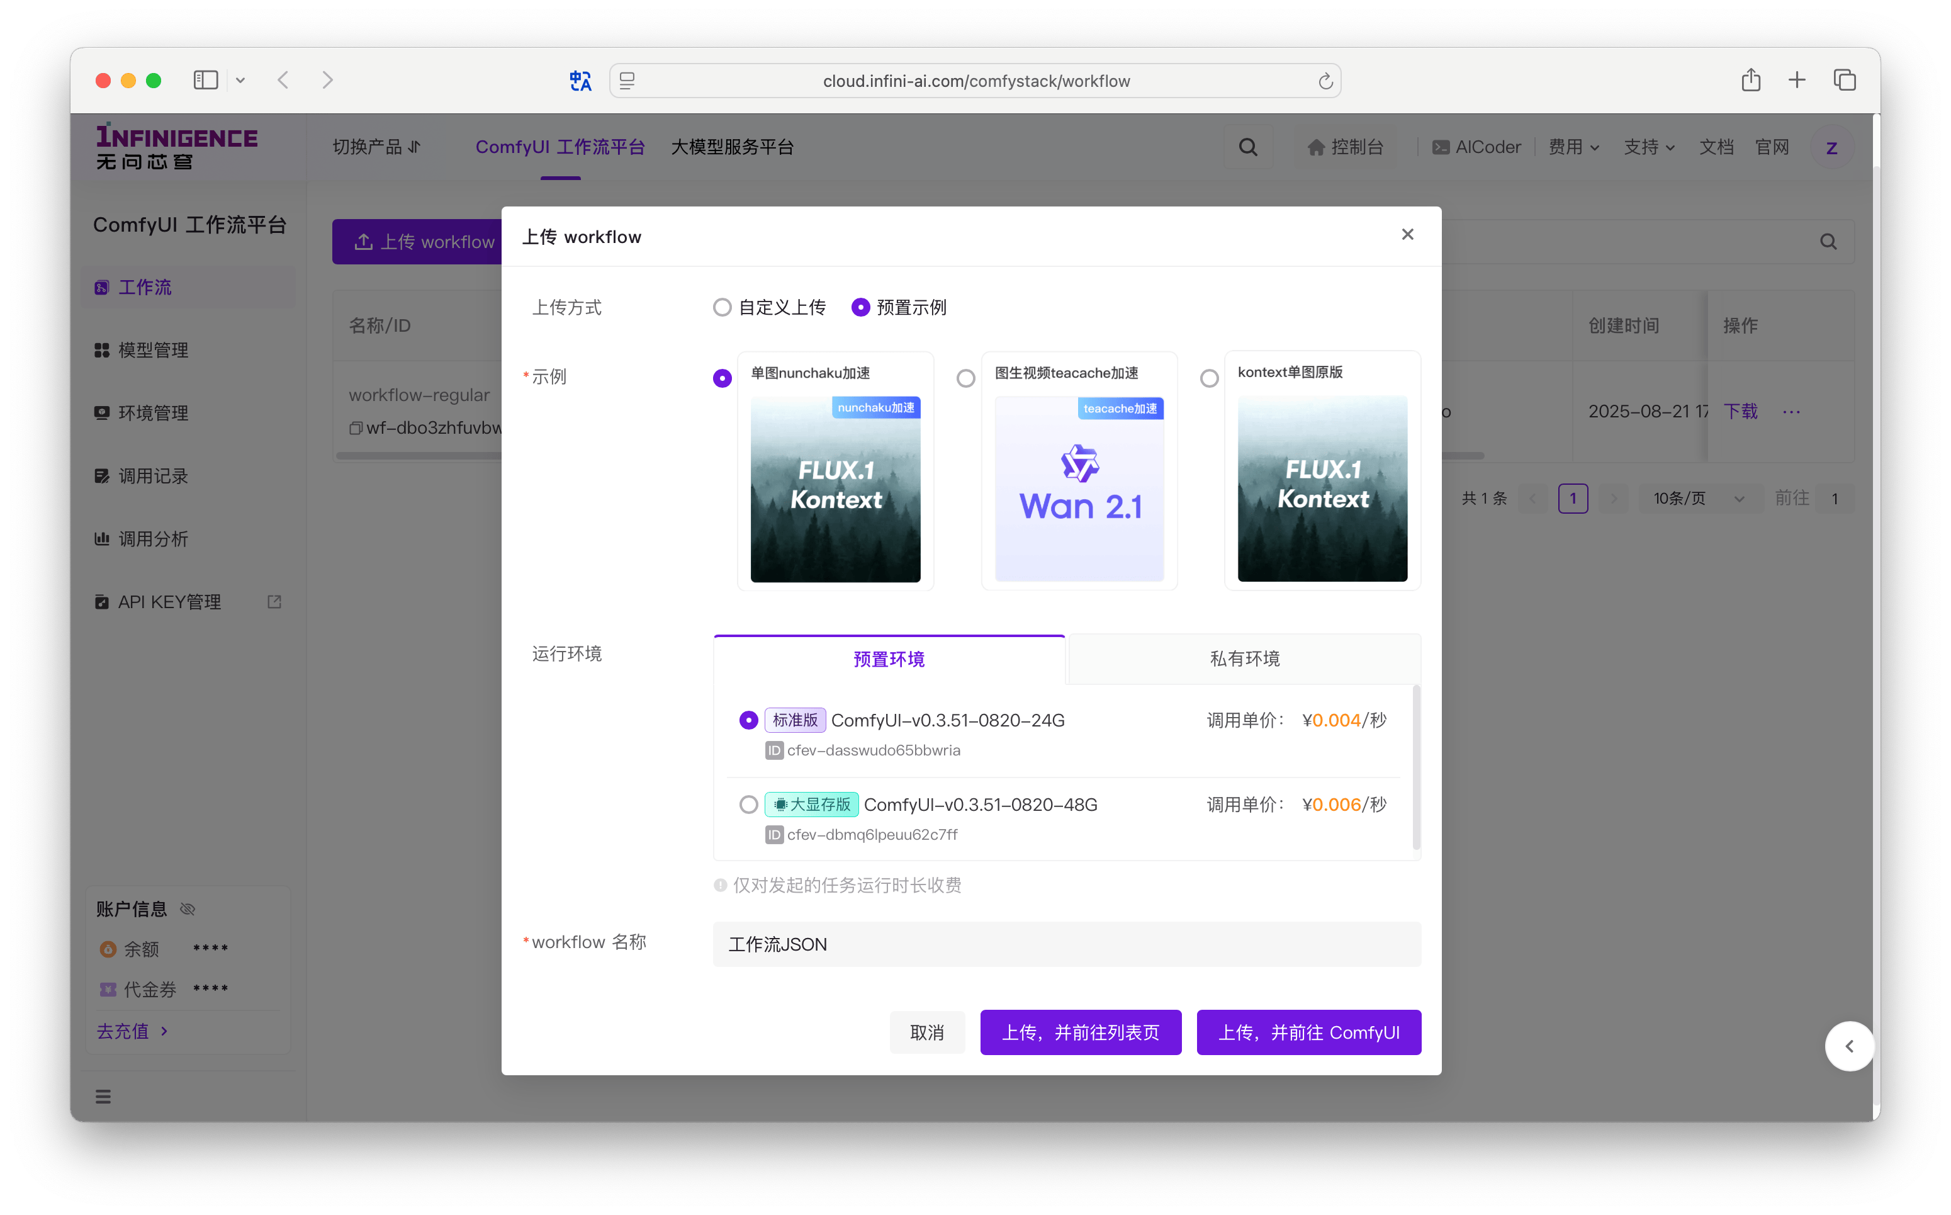Click the 上传 workflow button behind the dialog
This screenshot has width=1951, height=1215.
tap(418, 242)
